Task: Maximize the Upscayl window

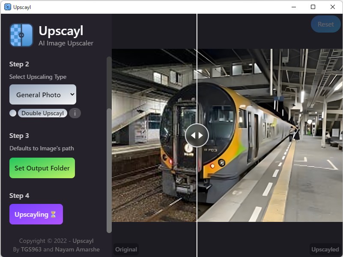Action: pos(313,7)
